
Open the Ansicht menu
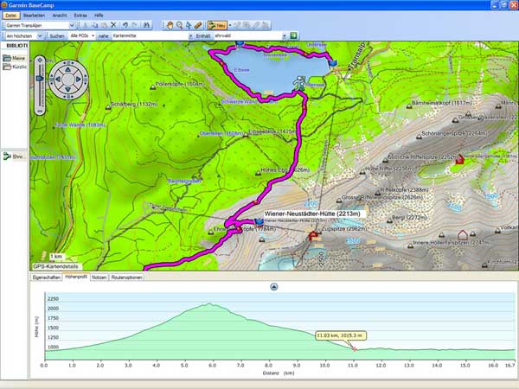[60, 16]
